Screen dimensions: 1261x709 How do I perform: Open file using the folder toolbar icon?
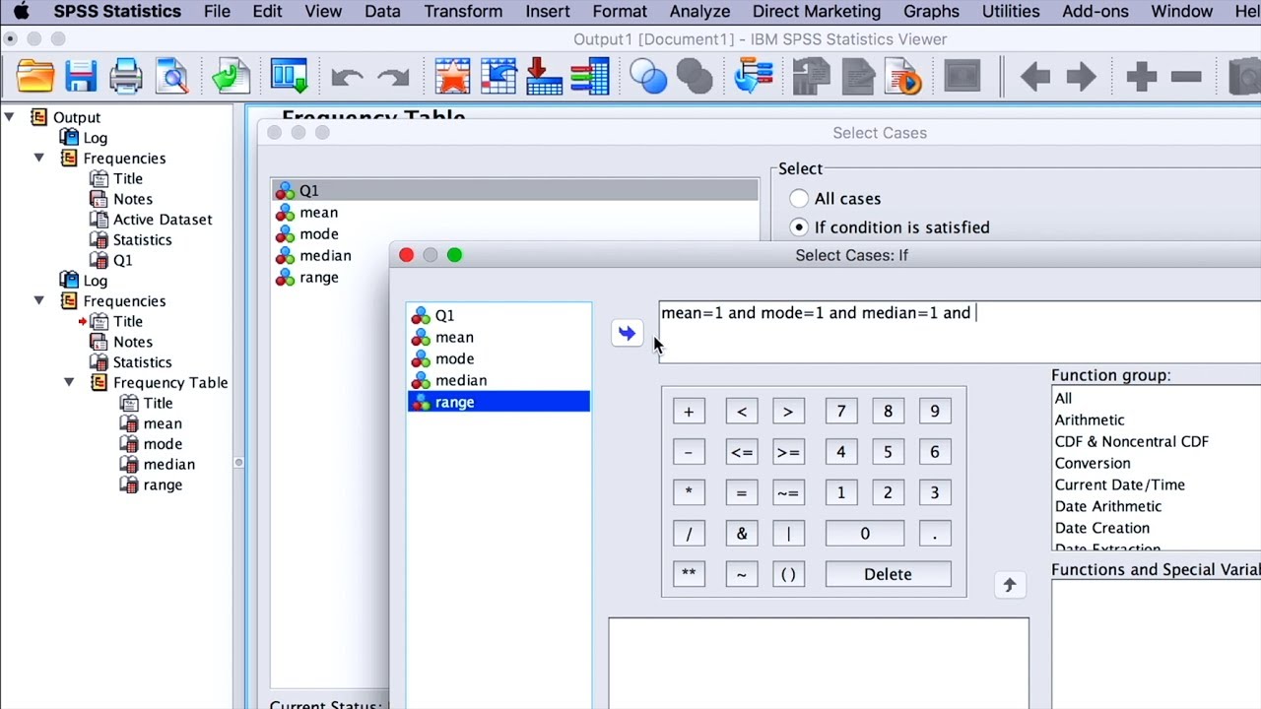pyautogui.click(x=35, y=77)
